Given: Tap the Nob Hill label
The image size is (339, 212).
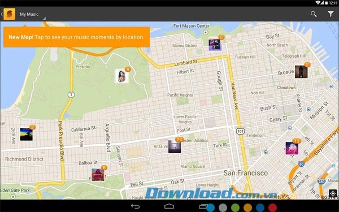Looking at the screenshot, I should (x=257, y=93).
